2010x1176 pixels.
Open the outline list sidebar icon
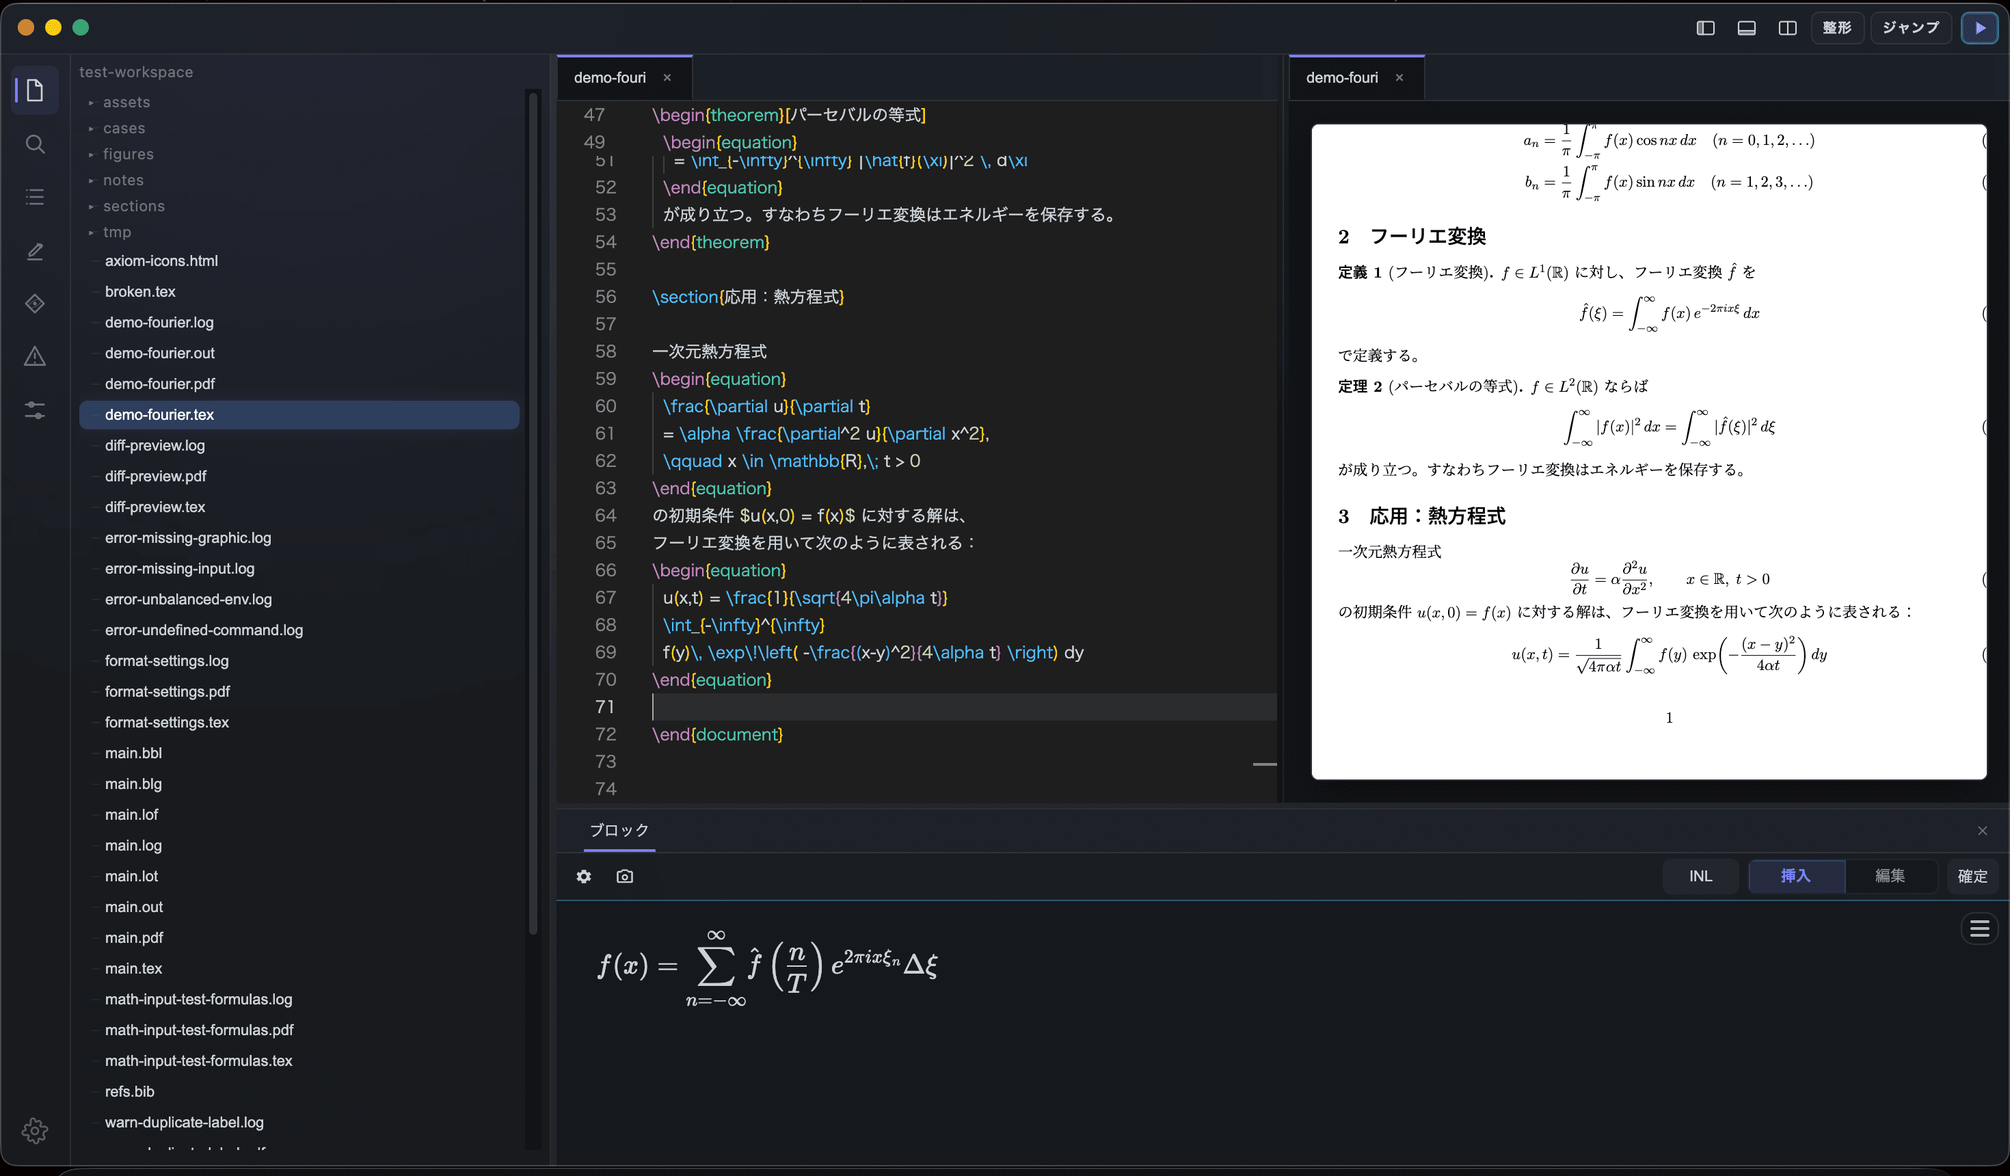[x=34, y=197]
